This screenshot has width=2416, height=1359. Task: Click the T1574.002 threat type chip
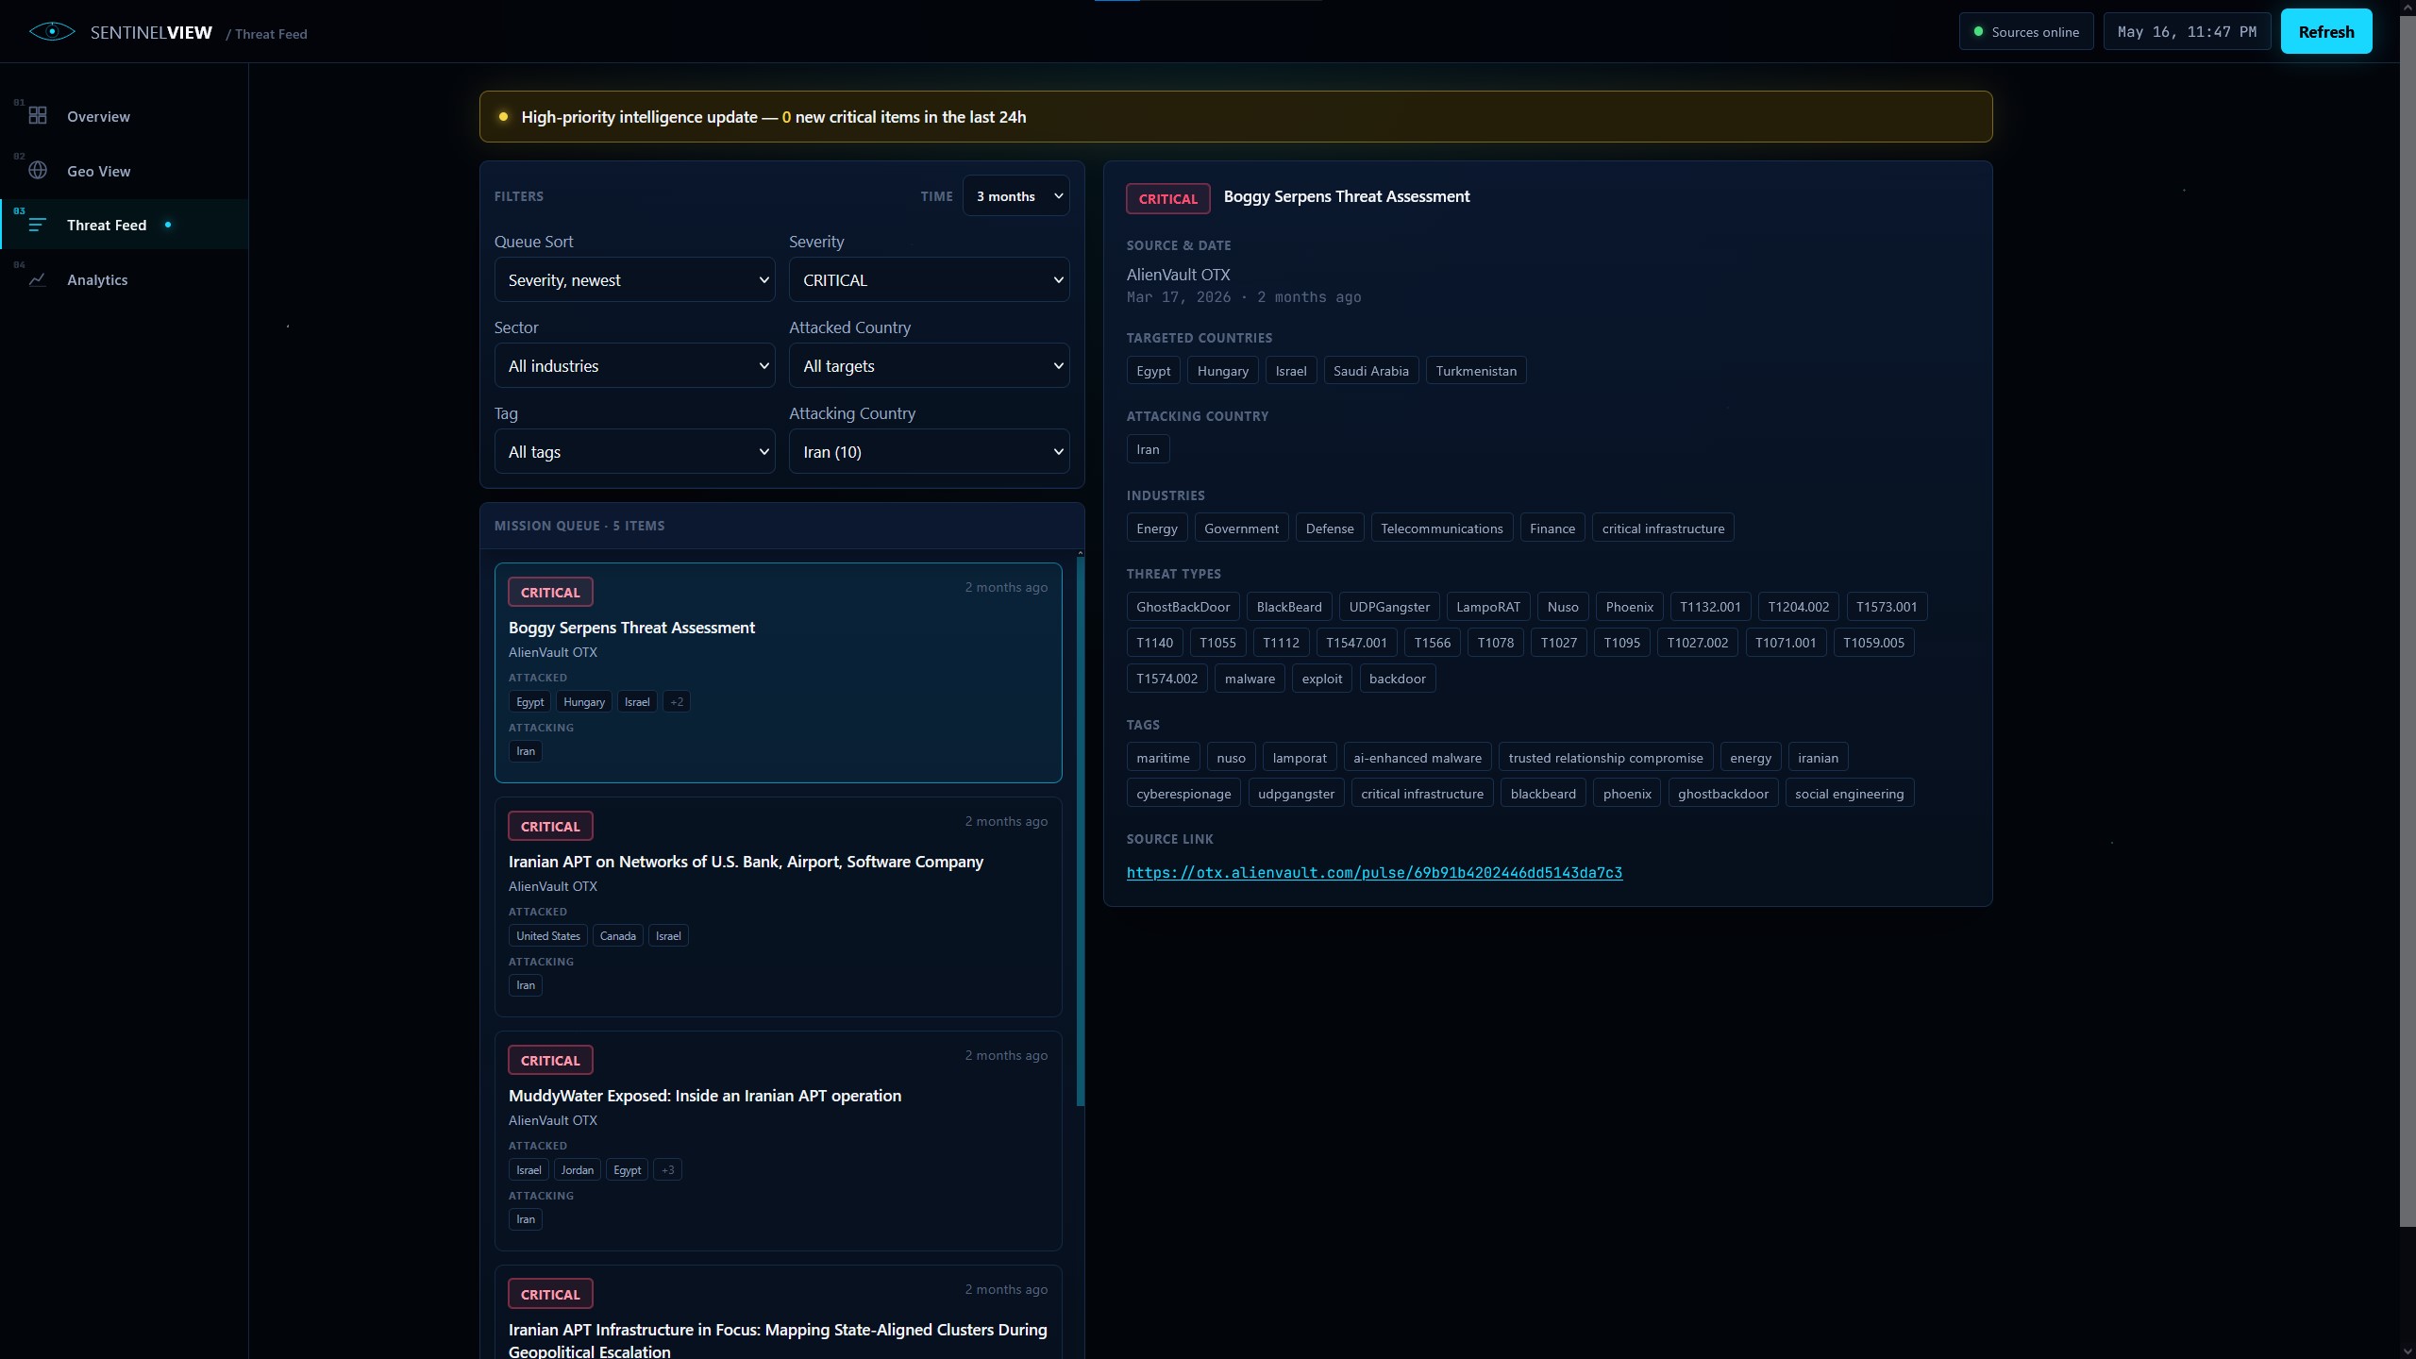click(1166, 679)
